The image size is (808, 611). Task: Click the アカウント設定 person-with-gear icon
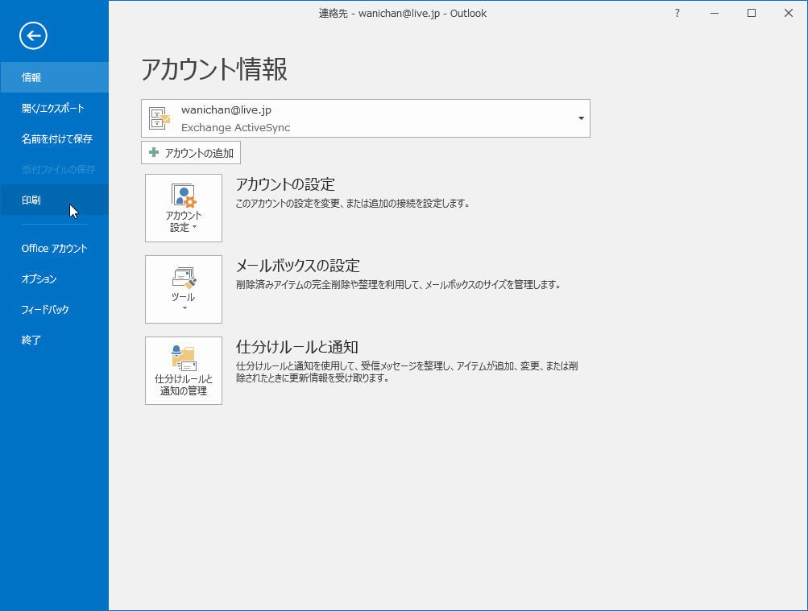pyautogui.click(x=184, y=196)
